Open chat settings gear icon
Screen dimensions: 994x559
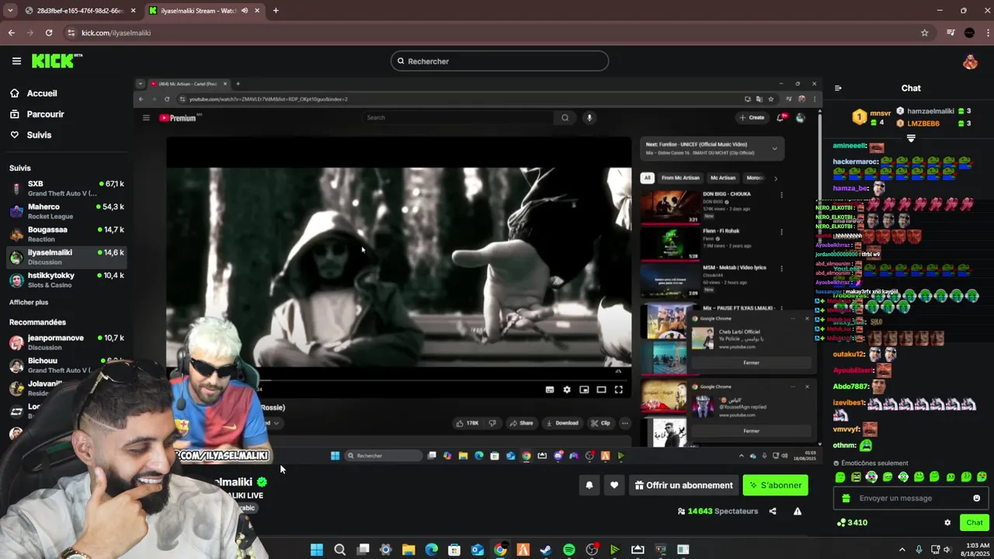[947, 523]
